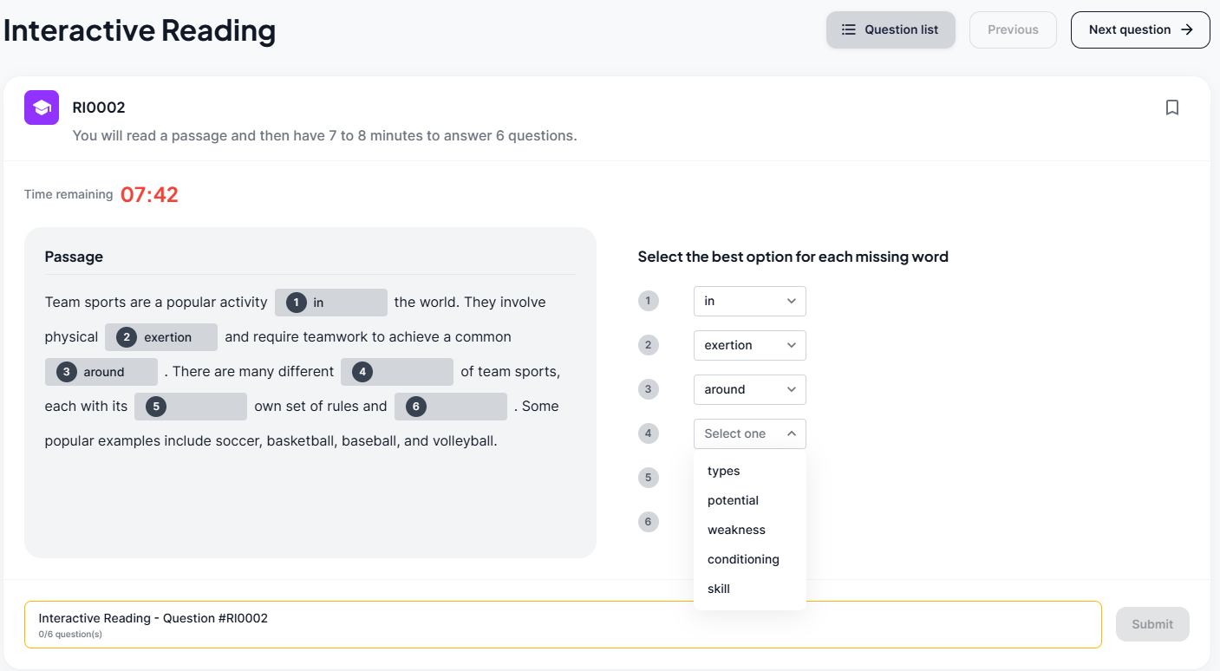Open the second dropdown showing "exertion"
1220x671 pixels.
(x=749, y=345)
